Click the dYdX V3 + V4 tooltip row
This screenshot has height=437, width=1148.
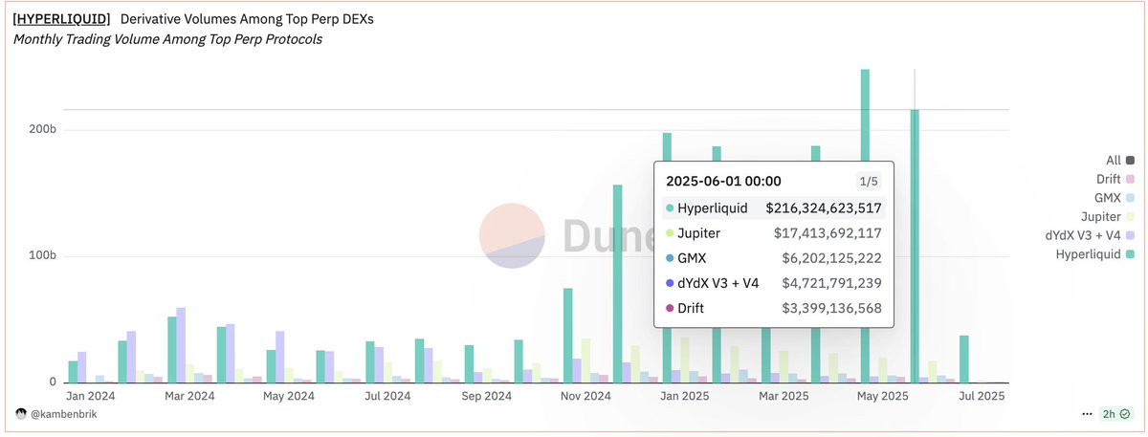[x=774, y=283]
